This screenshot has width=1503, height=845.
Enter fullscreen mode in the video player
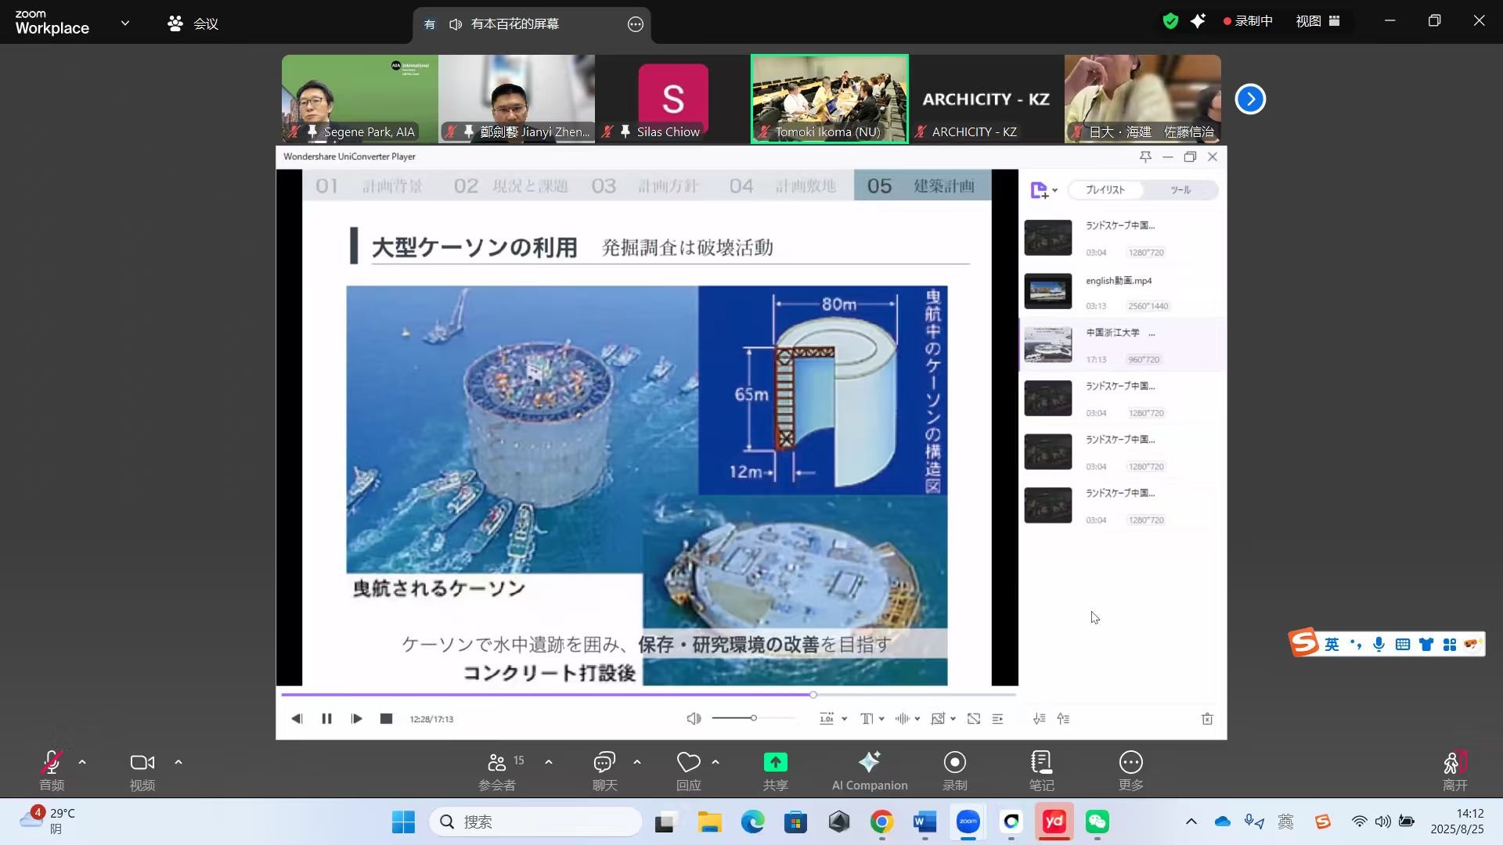tap(972, 718)
